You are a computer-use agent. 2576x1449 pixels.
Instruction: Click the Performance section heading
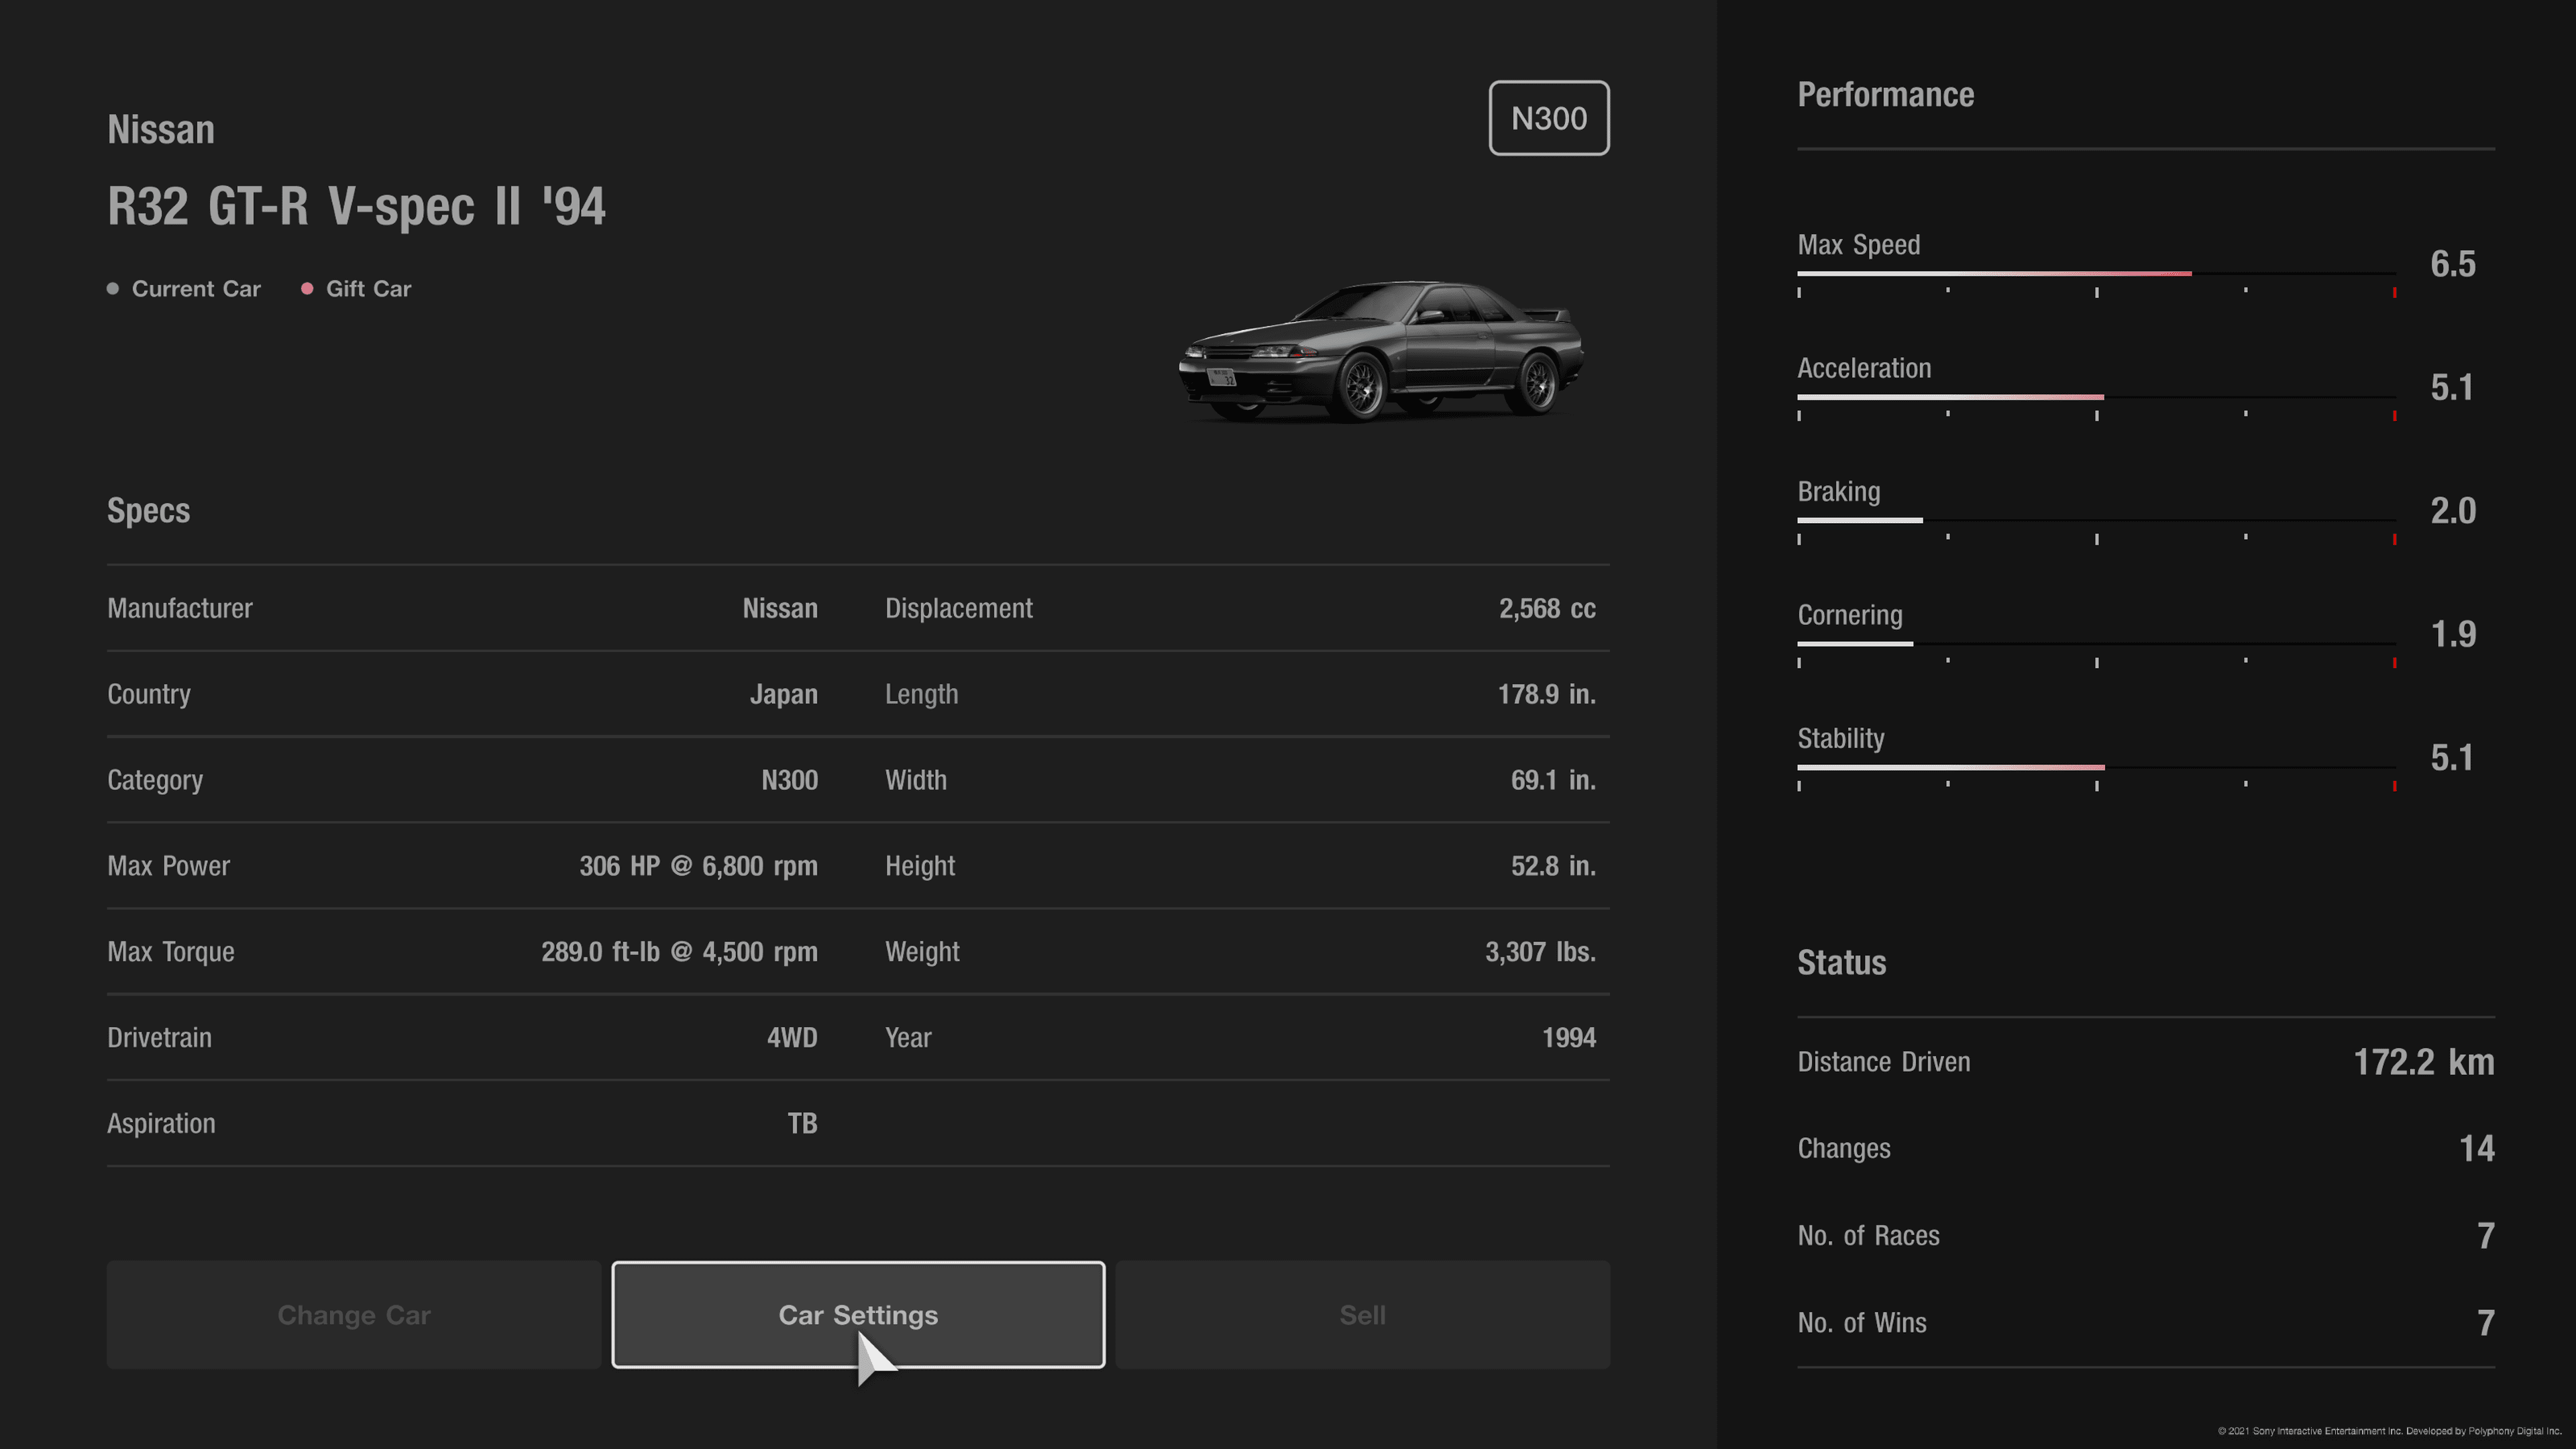coord(1885,95)
